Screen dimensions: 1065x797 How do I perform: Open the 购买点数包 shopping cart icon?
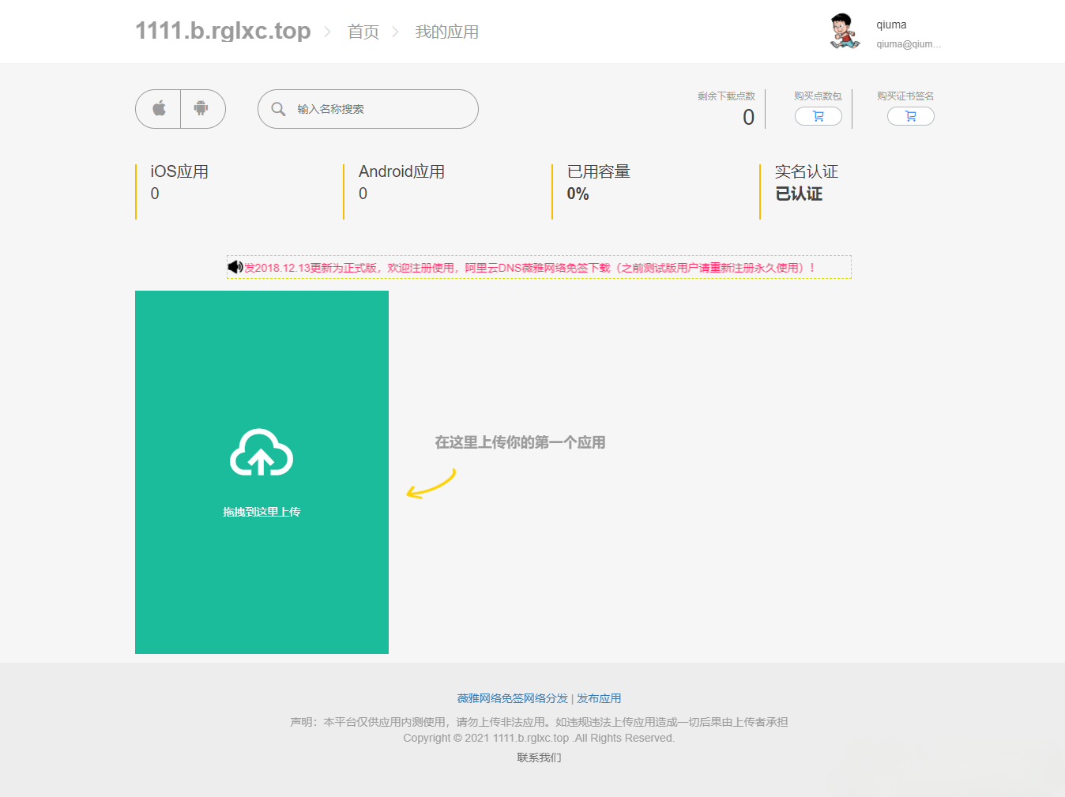click(x=818, y=115)
